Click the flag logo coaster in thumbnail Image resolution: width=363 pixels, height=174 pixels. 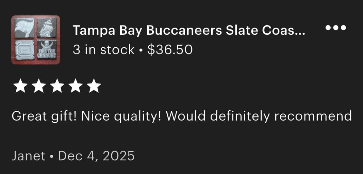point(24,28)
